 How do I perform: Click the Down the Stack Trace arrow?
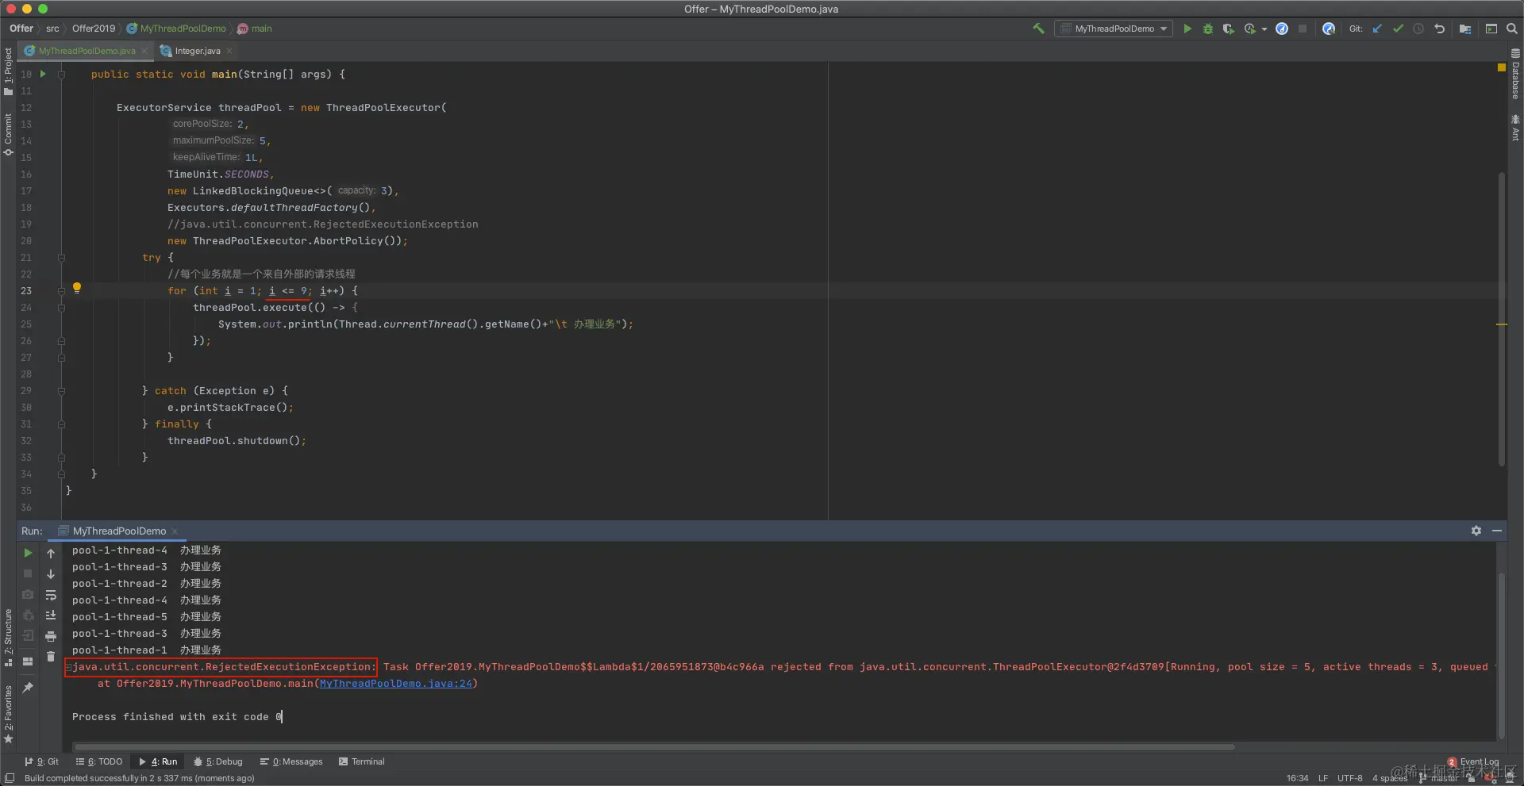[51, 573]
